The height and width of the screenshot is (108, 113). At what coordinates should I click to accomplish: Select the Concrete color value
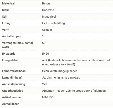48,10
